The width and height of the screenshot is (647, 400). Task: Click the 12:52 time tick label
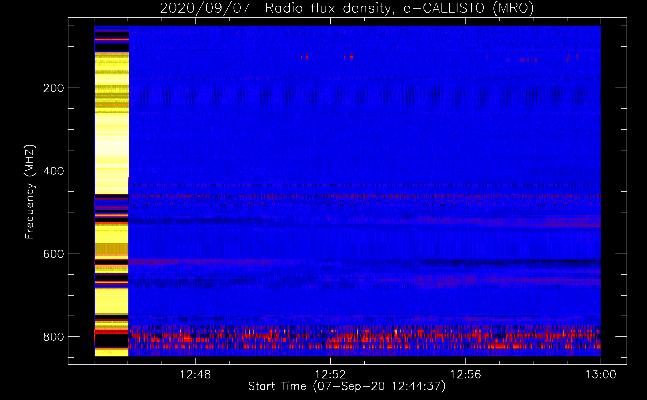pyautogui.click(x=330, y=375)
